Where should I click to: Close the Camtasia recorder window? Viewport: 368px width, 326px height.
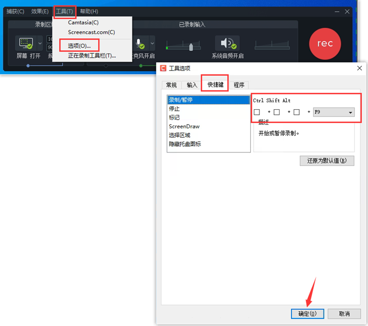[347, 12]
